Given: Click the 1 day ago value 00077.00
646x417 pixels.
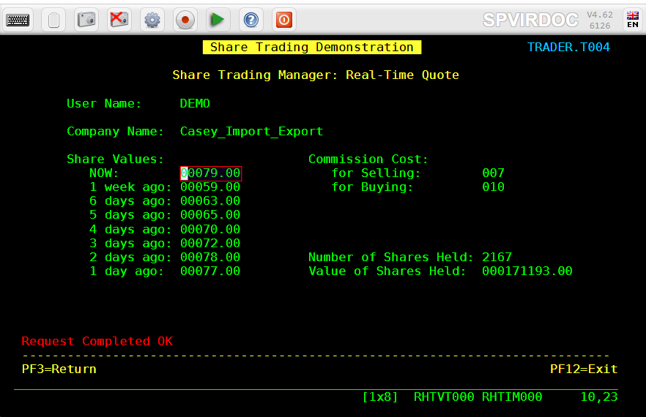Looking at the screenshot, I should pos(210,271).
